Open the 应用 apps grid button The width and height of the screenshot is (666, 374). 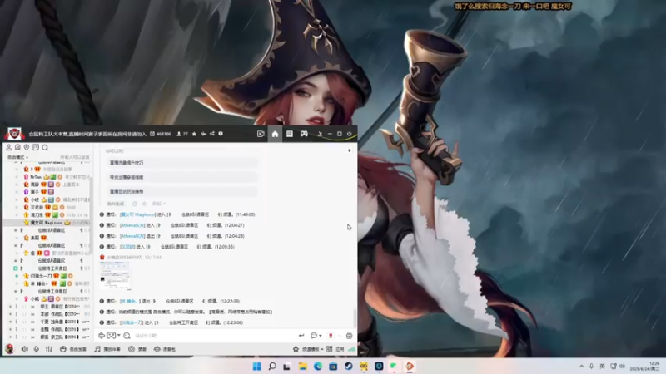coord(335,349)
